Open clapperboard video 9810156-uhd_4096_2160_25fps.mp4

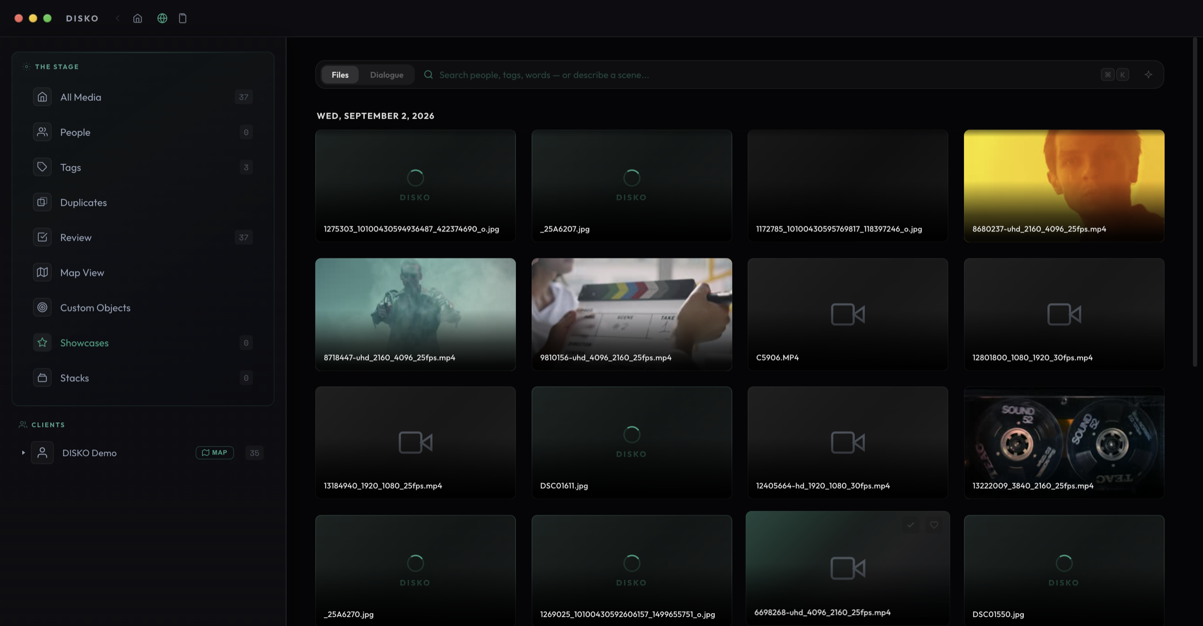(632, 314)
